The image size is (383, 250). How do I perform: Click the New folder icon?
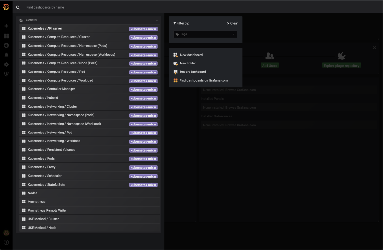[176, 63]
